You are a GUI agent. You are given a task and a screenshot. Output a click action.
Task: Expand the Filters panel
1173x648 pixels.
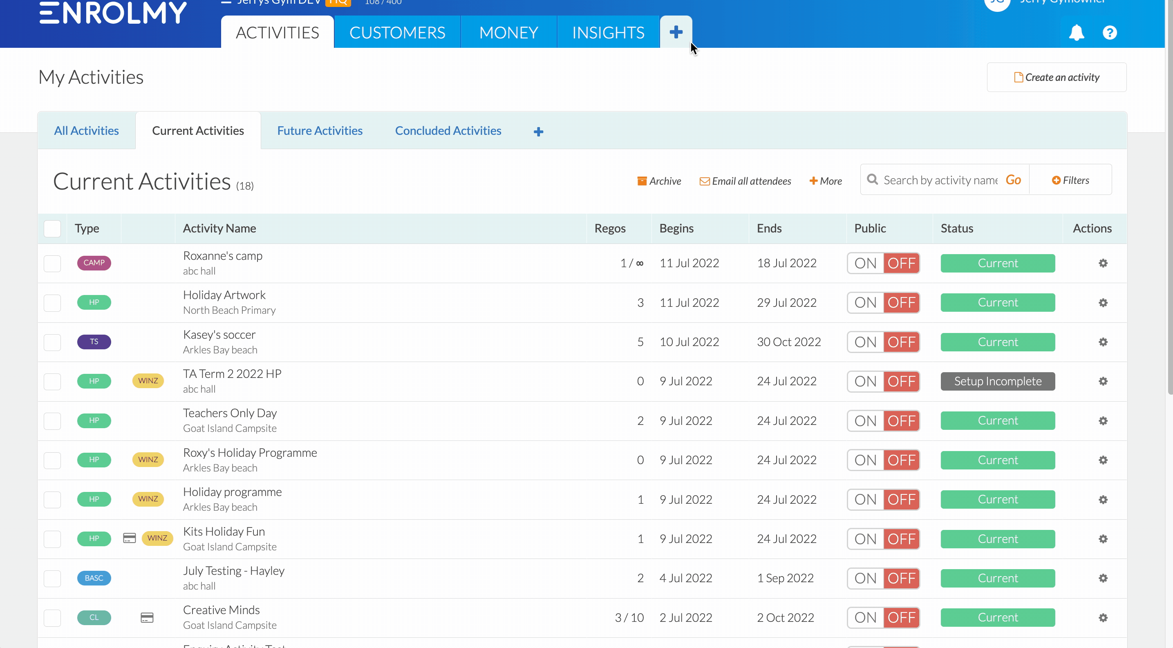click(1070, 180)
